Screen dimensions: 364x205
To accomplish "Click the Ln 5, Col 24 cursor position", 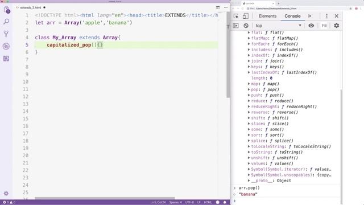I will pyautogui.click(x=158, y=202).
